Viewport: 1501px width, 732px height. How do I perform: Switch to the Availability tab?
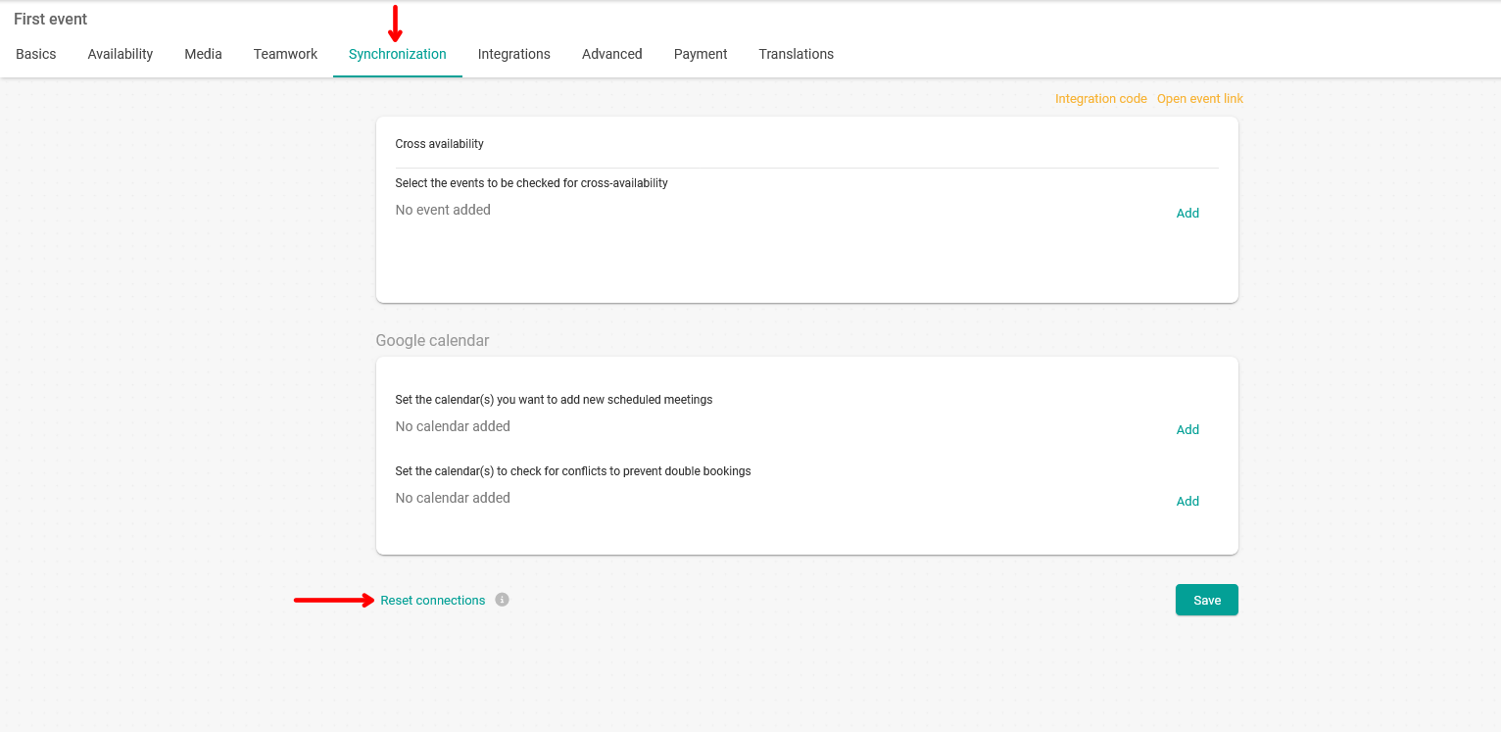[121, 54]
